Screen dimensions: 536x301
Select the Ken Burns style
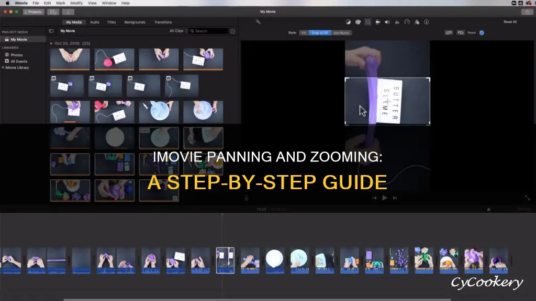[341, 33]
